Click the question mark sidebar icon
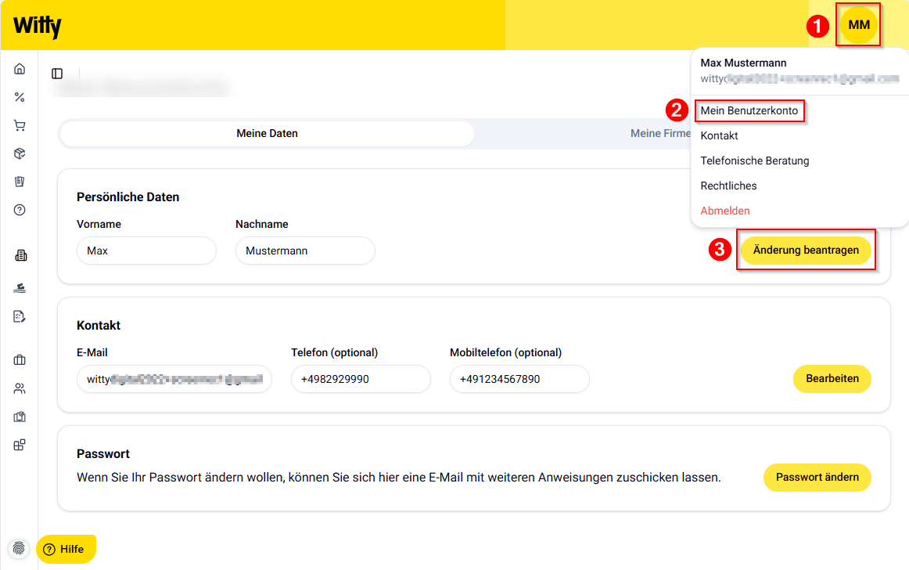Screen dimensions: 909x570 coord(20,210)
